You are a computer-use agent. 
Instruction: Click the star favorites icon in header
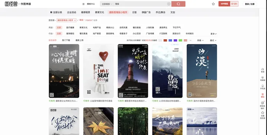213,4
